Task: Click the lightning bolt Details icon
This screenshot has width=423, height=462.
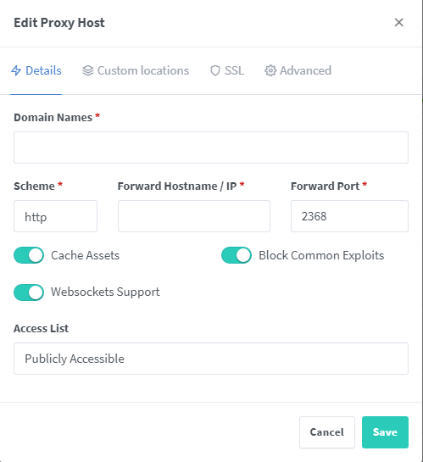Action: 16,70
